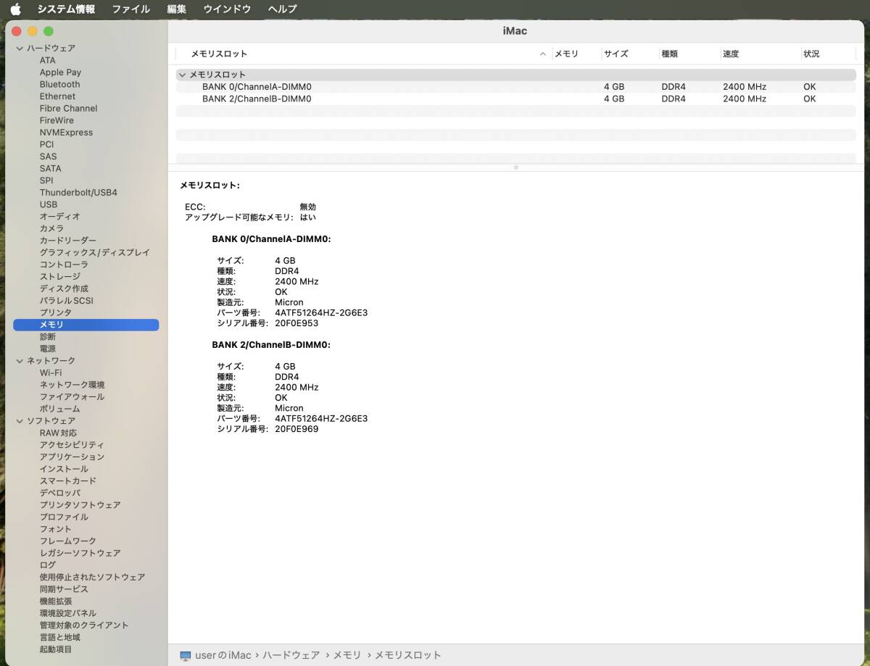The image size is (870, 666).
Task: Select フレームワーク in the sidebar
Action: coord(67,541)
